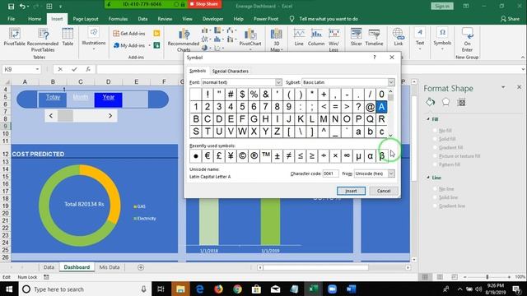527x296 pixels.
Task: Select Pattern fill radio option
Action: (435, 164)
